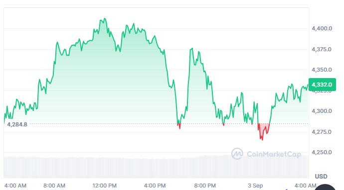Click the largest red shaded dip below the dotted line
The image size is (344, 190).
point(263,130)
